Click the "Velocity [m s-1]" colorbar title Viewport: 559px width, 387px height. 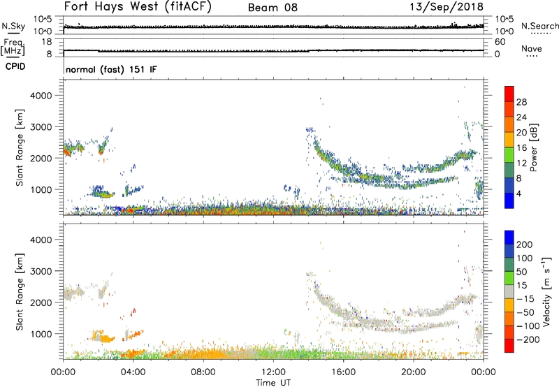[546, 291]
